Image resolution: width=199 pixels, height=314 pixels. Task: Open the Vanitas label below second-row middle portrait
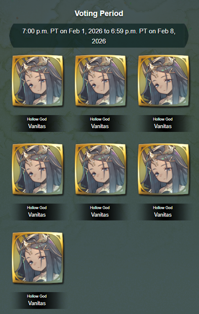(x=100, y=215)
